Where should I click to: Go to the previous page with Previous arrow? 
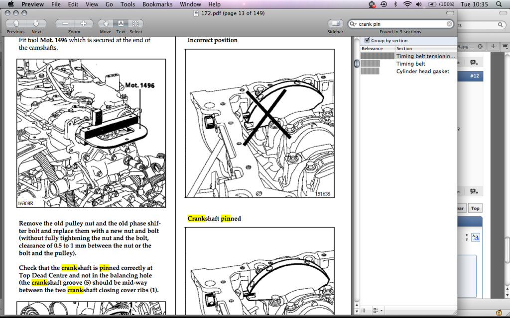click(16, 23)
